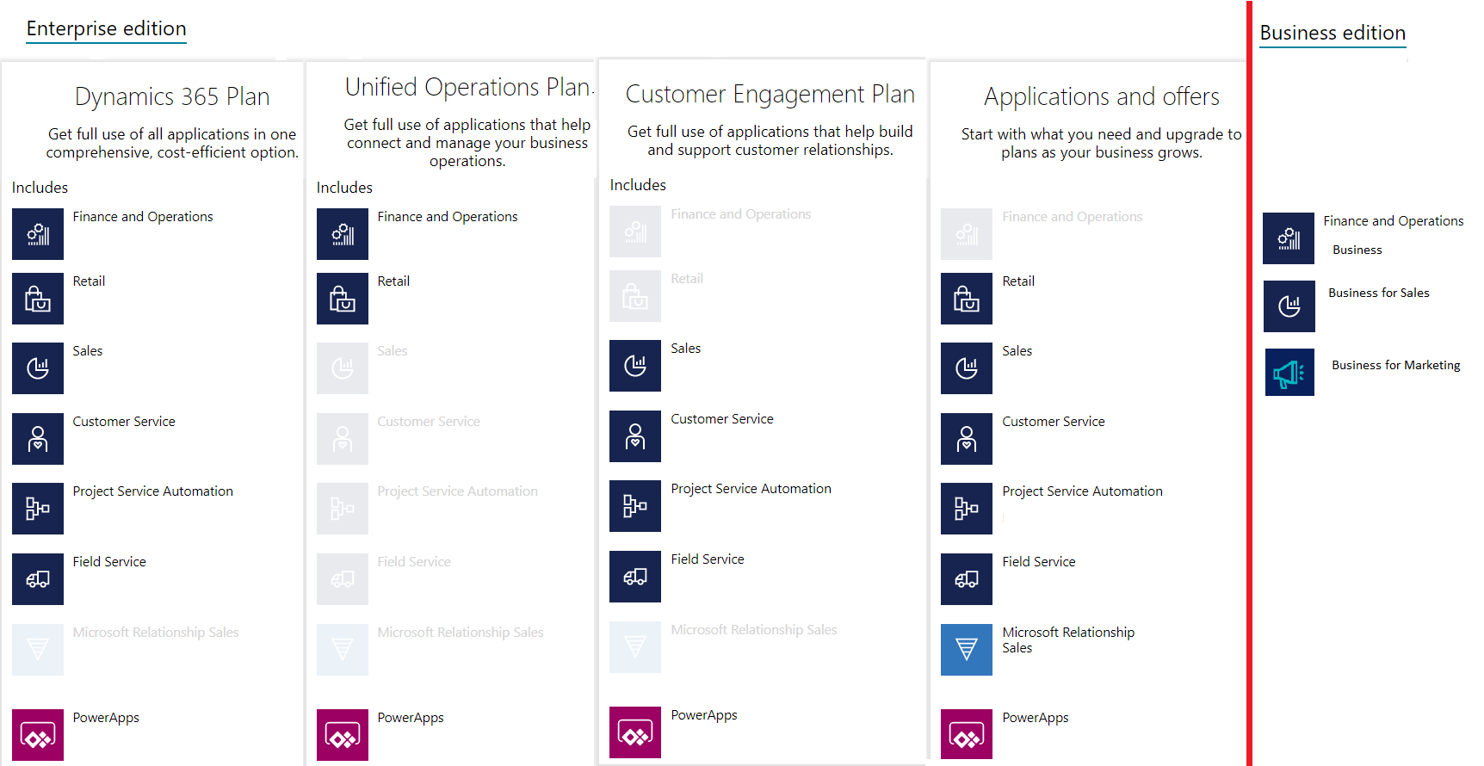Viewport: 1484px width, 766px height.
Task: Click 'Field Service' label in Dynamics 365 Plan
Action: (x=109, y=562)
